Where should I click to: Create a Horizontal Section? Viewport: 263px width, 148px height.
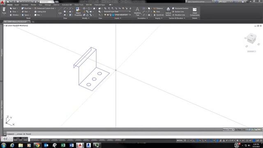180,8
